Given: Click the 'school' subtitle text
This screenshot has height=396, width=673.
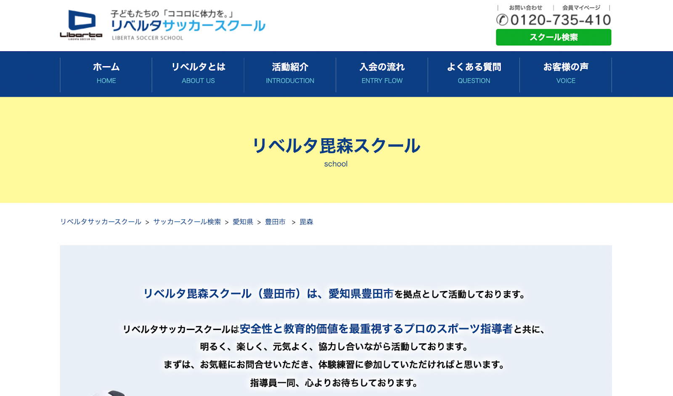Looking at the screenshot, I should pyautogui.click(x=336, y=164).
